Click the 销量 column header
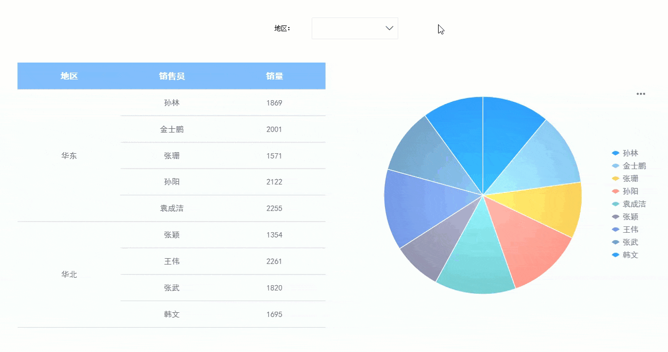This screenshot has width=668, height=352. click(275, 76)
